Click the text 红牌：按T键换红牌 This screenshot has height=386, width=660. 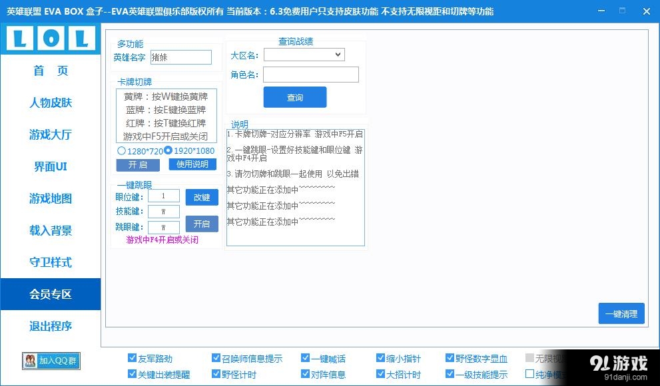pyautogui.click(x=166, y=123)
